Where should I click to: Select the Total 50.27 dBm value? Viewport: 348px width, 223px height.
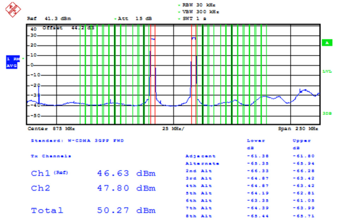point(126,211)
